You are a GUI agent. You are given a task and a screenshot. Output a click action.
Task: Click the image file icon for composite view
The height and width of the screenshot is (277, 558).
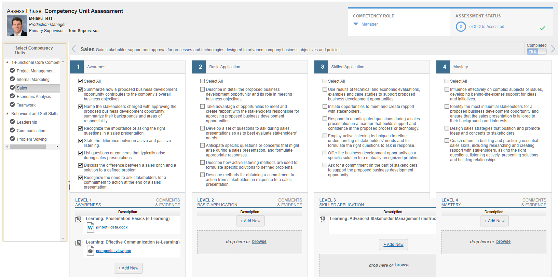click(90, 251)
